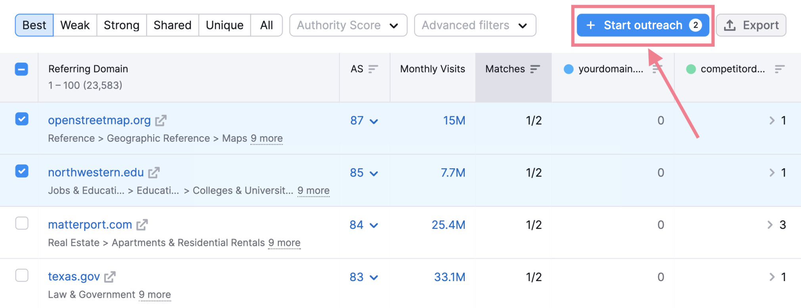Open openstreetmap.org external link icon
Viewport: 801px width, 308px height.
tap(161, 120)
